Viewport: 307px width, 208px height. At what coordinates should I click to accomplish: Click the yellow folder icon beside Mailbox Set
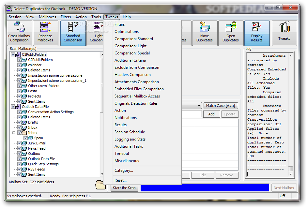click(x=100, y=185)
